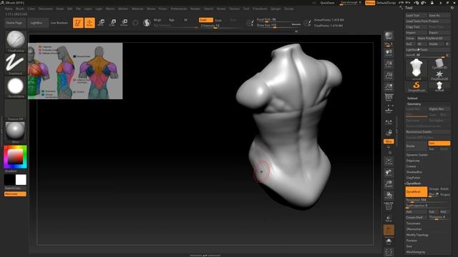Viewport: 458px width, 257px height.
Task: Adjust the DynaMesh Resolution slider
Action: pyautogui.click(x=428, y=200)
